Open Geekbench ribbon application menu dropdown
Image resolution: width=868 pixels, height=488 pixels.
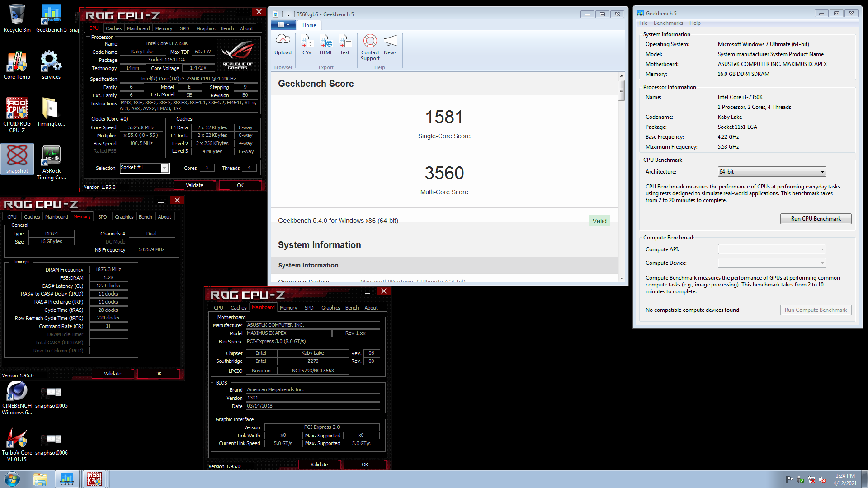click(283, 25)
